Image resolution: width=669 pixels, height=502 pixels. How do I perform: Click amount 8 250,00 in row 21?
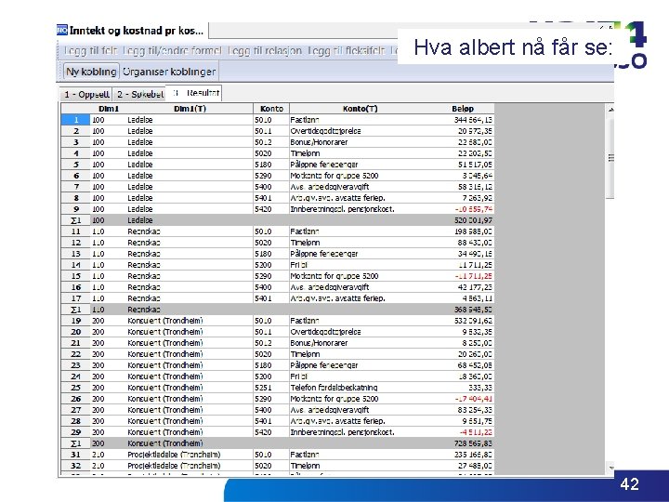click(x=477, y=343)
